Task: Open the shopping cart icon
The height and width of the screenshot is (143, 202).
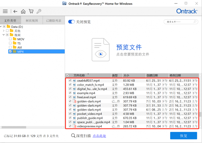Action: 31,12
